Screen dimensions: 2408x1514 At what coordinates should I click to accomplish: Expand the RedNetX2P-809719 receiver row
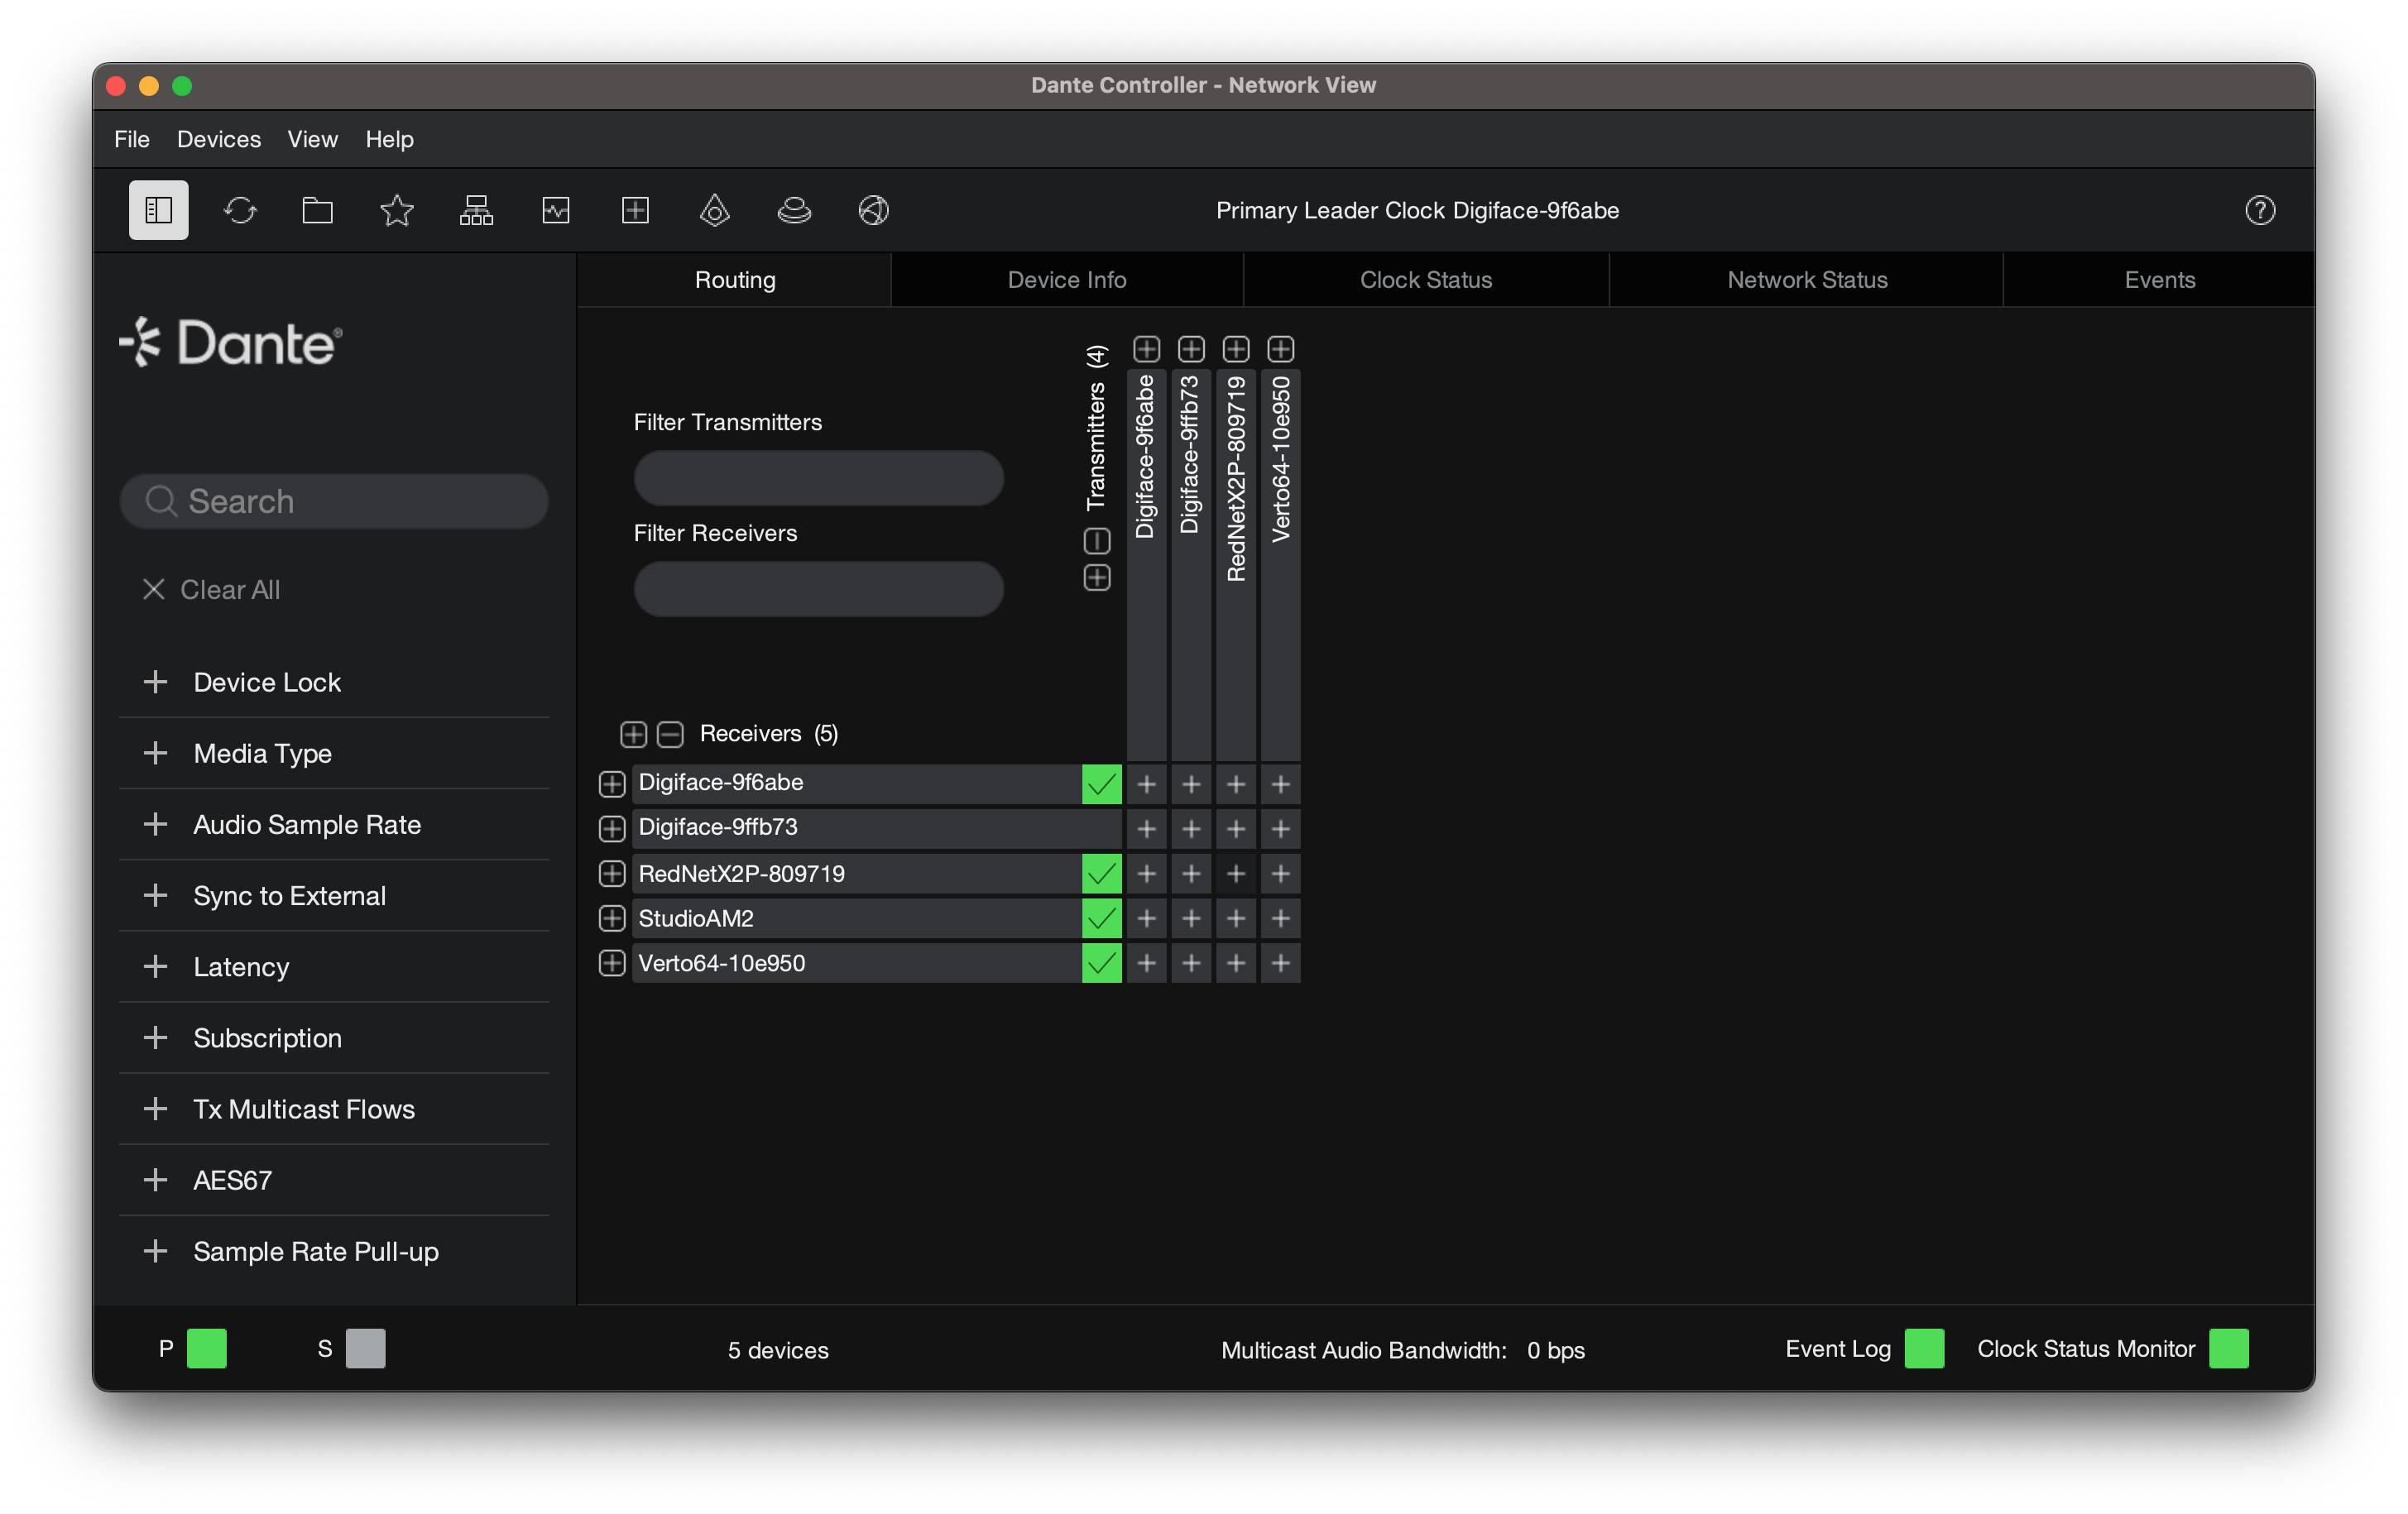click(612, 873)
